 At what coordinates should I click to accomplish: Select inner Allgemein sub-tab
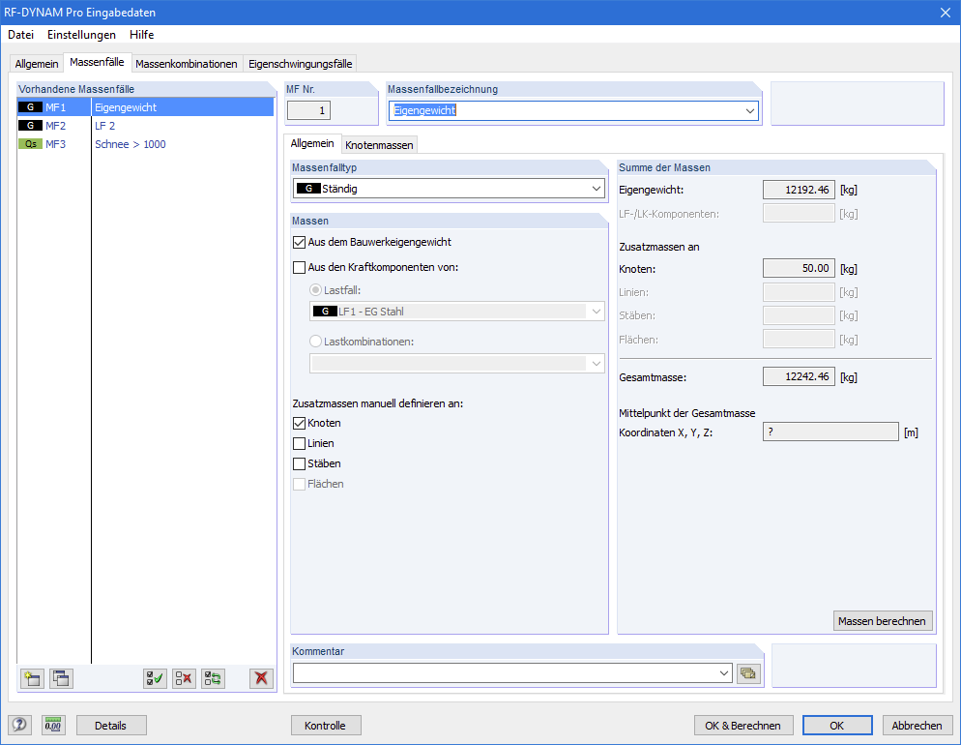coord(312,143)
